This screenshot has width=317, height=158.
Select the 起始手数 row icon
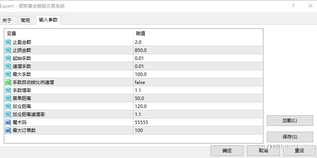[8, 58]
